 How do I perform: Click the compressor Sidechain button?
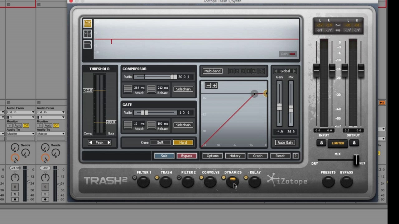[x=183, y=89]
